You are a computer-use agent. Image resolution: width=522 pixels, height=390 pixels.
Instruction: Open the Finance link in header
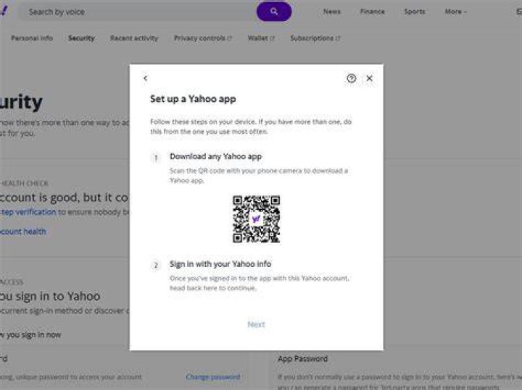[372, 12]
